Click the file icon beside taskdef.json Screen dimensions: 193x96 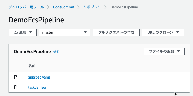[x=16, y=87]
